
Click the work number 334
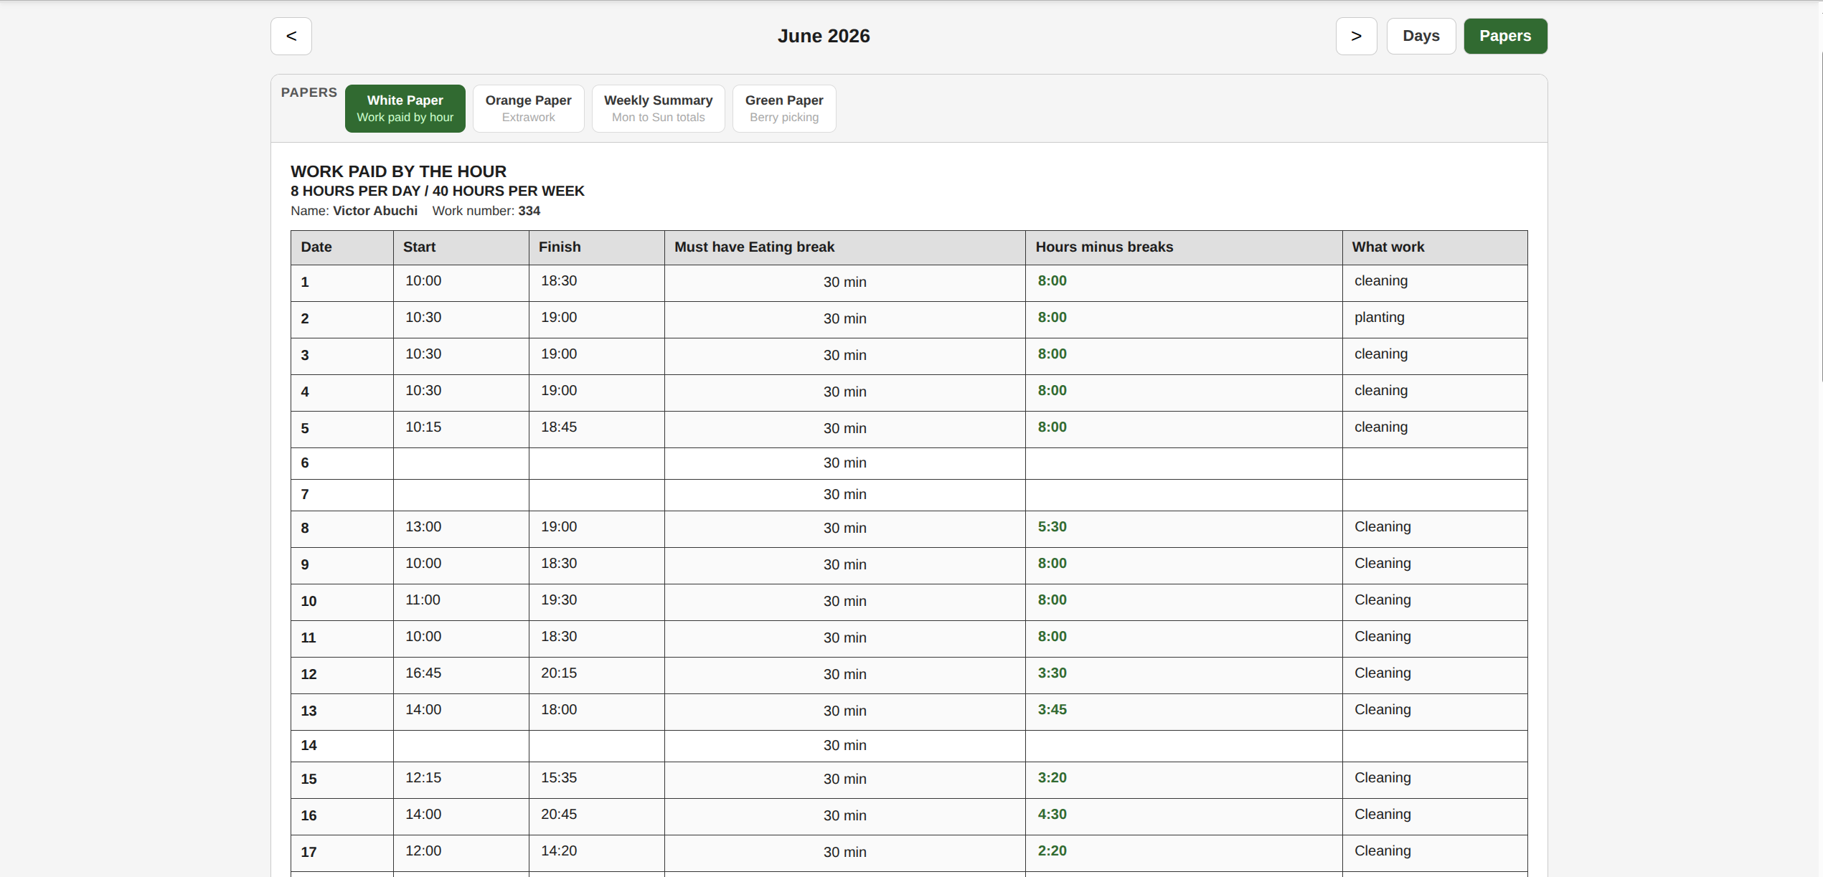coord(529,211)
